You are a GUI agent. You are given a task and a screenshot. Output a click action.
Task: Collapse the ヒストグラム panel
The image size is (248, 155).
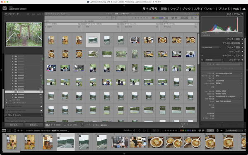tap(242, 14)
